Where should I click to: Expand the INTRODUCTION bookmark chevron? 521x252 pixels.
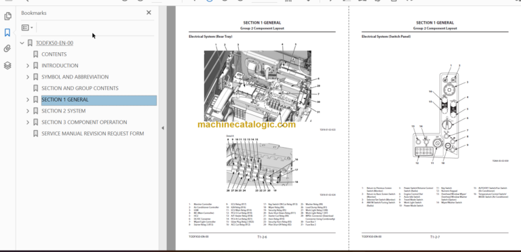(28, 66)
